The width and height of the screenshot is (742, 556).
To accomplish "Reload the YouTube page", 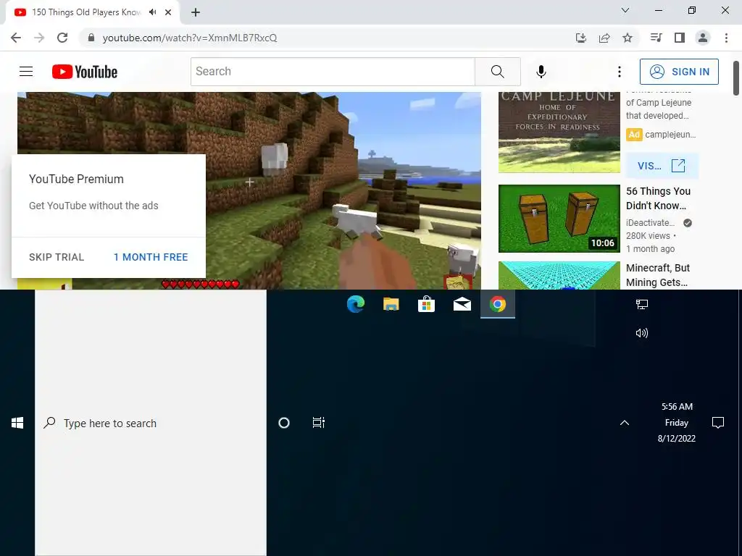I will pyautogui.click(x=62, y=38).
